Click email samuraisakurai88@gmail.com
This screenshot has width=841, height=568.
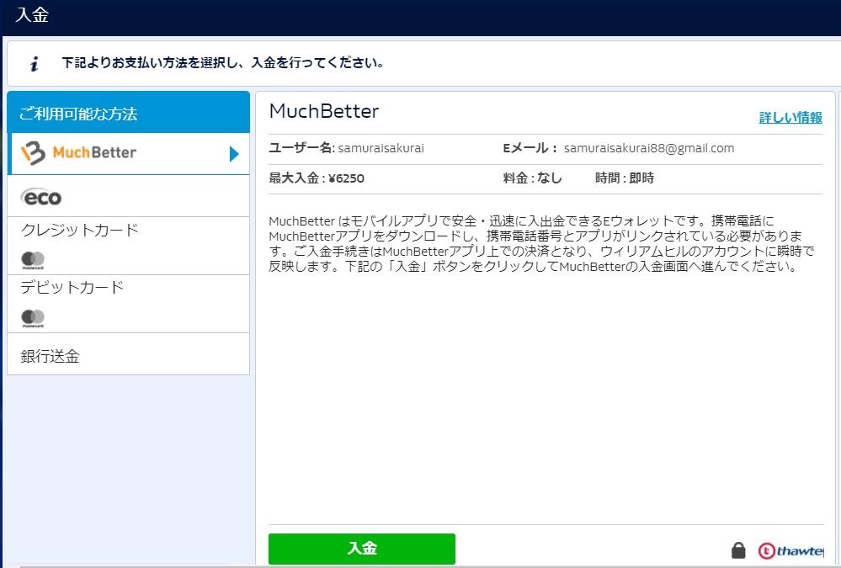[648, 148]
